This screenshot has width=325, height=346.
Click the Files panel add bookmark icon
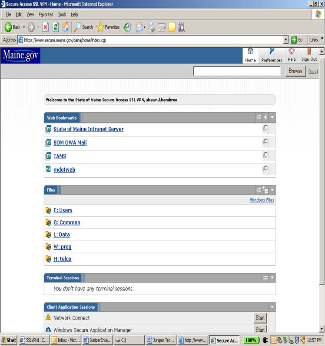pyautogui.click(x=265, y=190)
